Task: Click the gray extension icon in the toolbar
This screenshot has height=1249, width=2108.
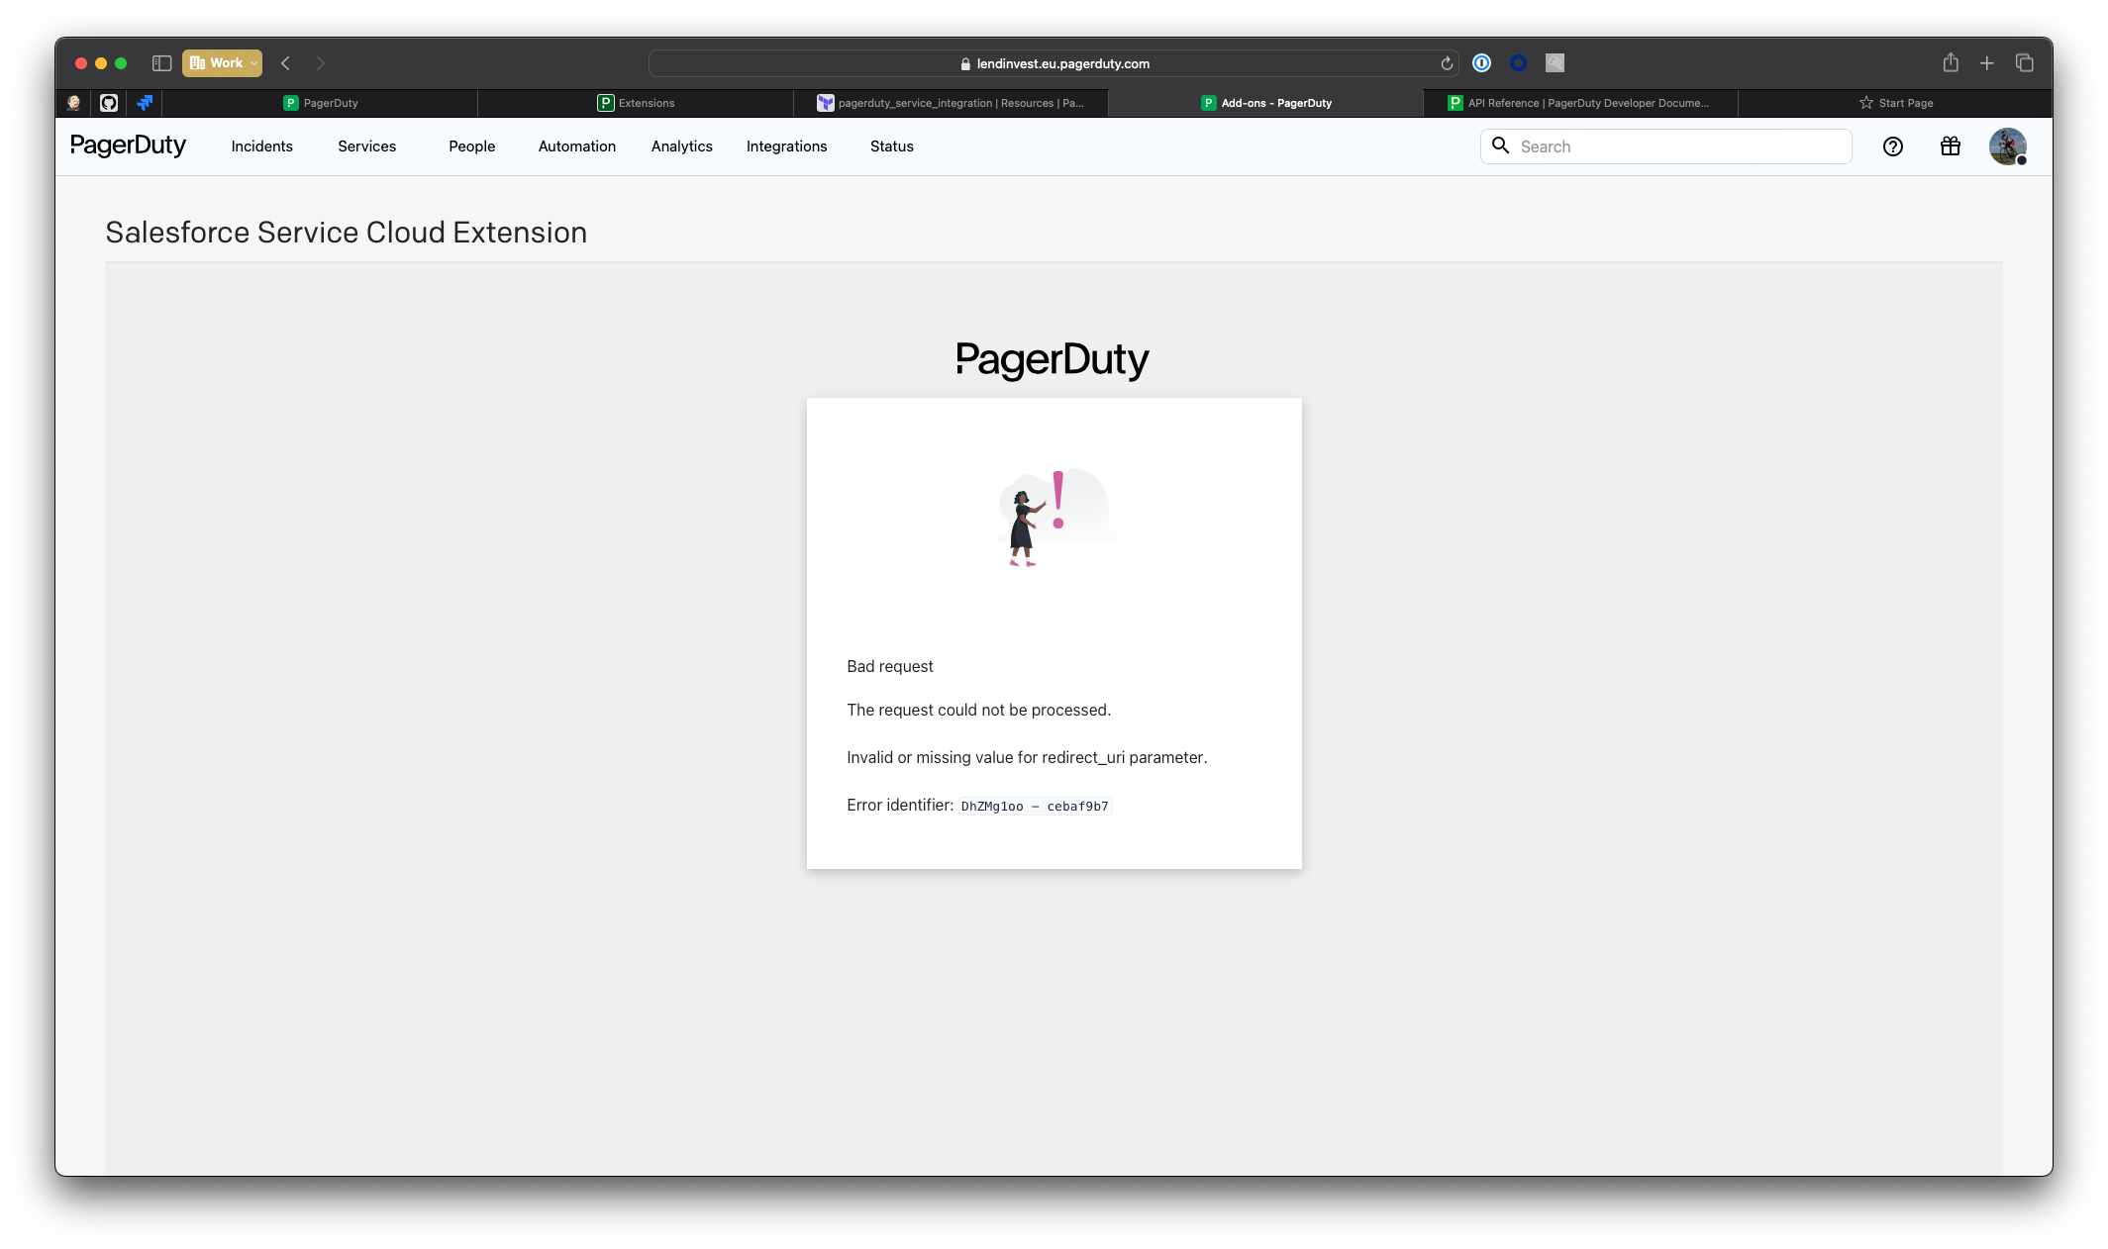Action: 1555,63
